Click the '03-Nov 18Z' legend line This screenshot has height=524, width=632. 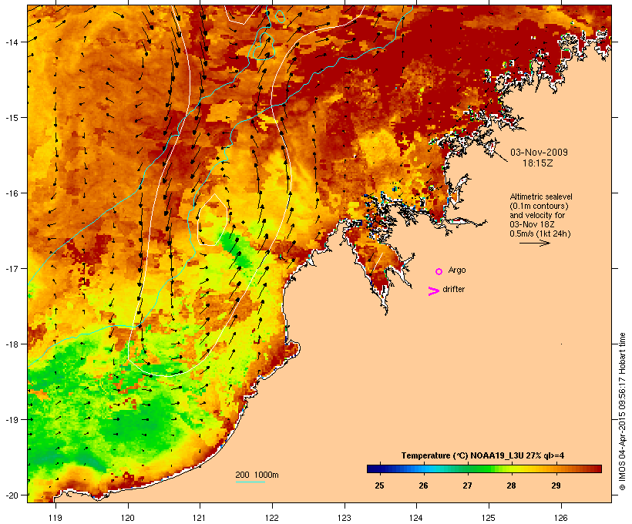532,224
